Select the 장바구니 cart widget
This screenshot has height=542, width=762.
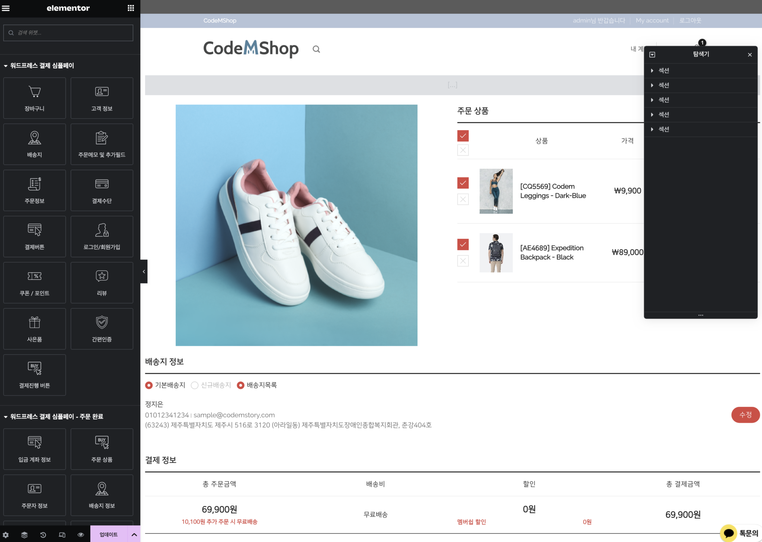35,98
